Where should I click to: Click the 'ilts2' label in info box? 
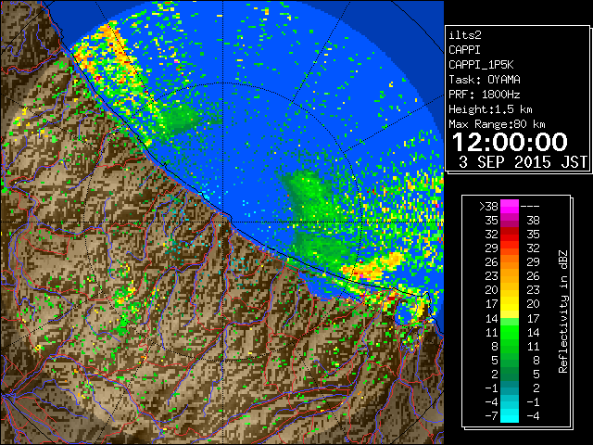pos(465,35)
